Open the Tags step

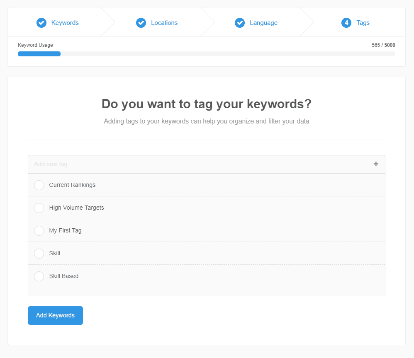pos(361,23)
